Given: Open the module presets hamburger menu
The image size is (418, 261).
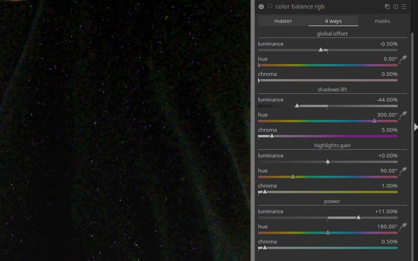Looking at the screenshot, I should (404, 7).
